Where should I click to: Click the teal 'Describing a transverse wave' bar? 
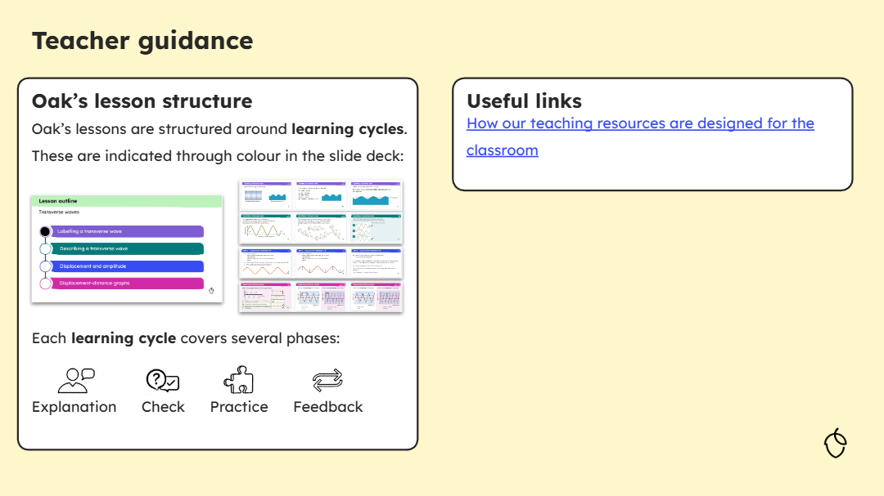[x=127, y=248]
